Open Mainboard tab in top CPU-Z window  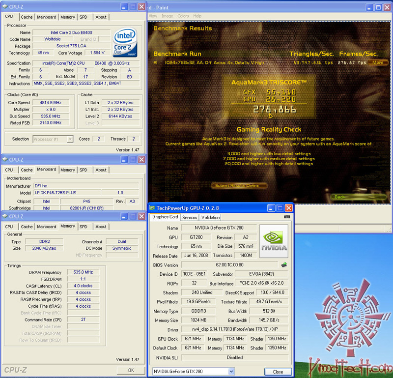47,17
